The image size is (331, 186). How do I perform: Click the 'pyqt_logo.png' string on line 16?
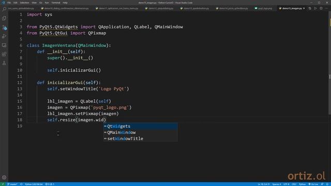(x=110, y=107)
